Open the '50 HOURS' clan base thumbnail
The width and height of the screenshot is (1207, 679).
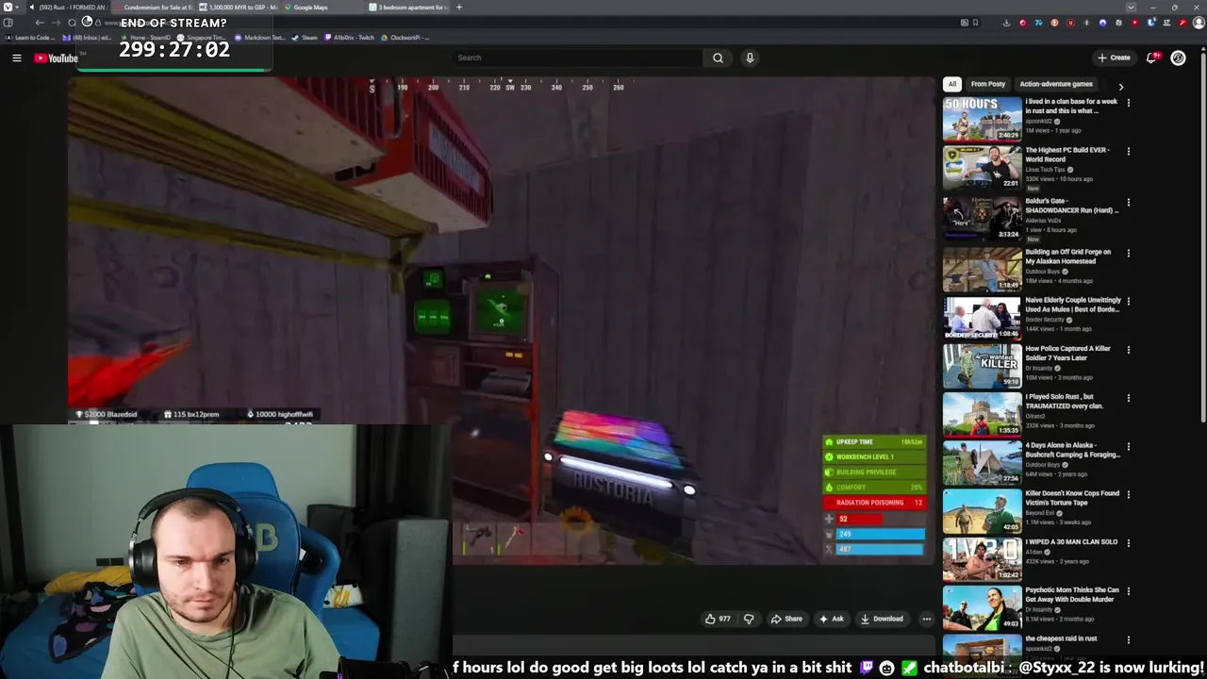pyautogui.click(x=982, y=118)
